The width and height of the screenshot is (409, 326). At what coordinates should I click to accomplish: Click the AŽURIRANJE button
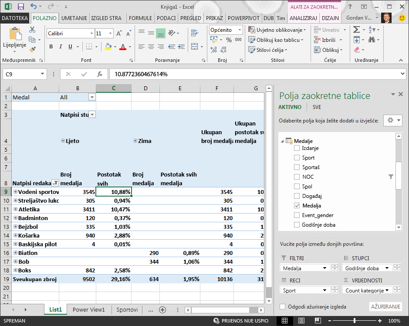(x=385, y=307)
